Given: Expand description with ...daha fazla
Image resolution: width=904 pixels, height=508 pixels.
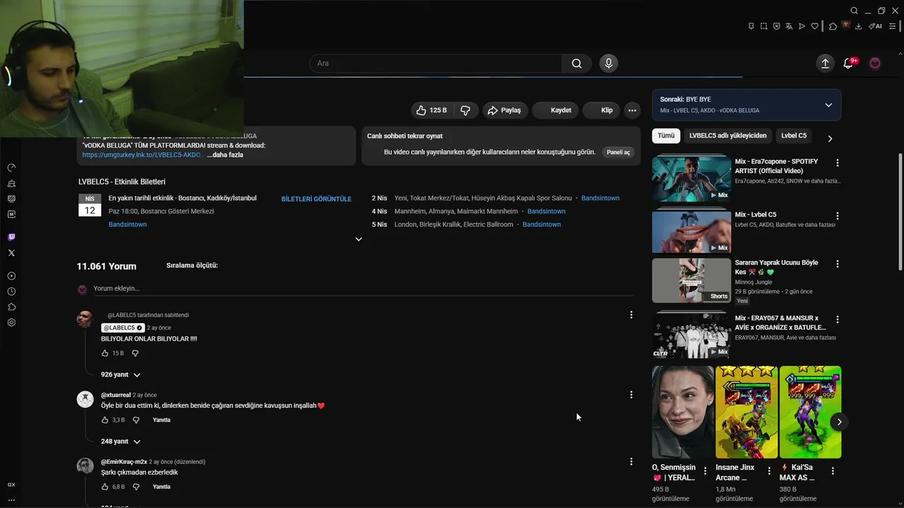Looking at the screenshot, I should tap(225, 155).
